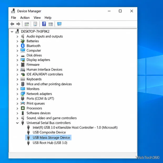Image resolution: width=163 pixels, height=163 pixels.
Task: Select Mice and other pointing devices label
Action: click(49, 84)
